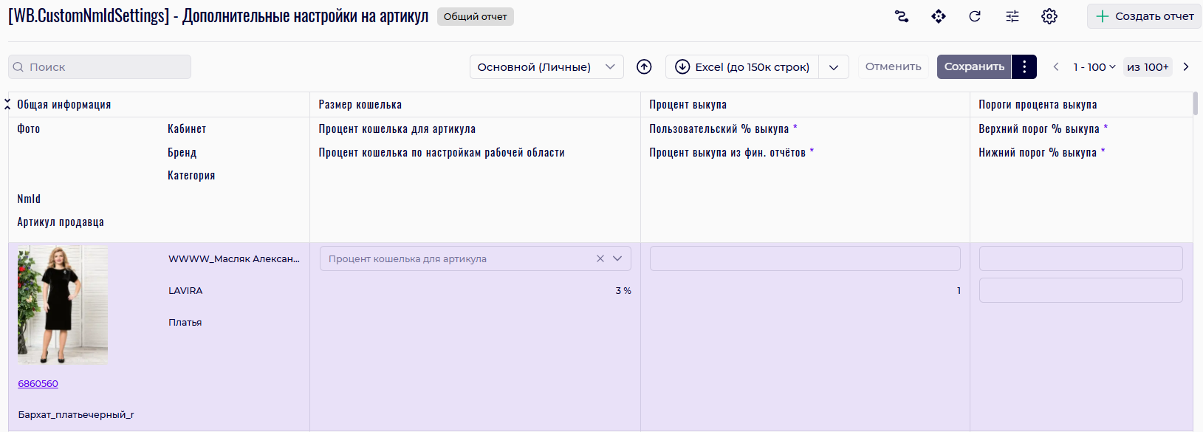The image size is (1203, 432).
Task: Click the upload arrow circle icon
Action: pos(644,67)
